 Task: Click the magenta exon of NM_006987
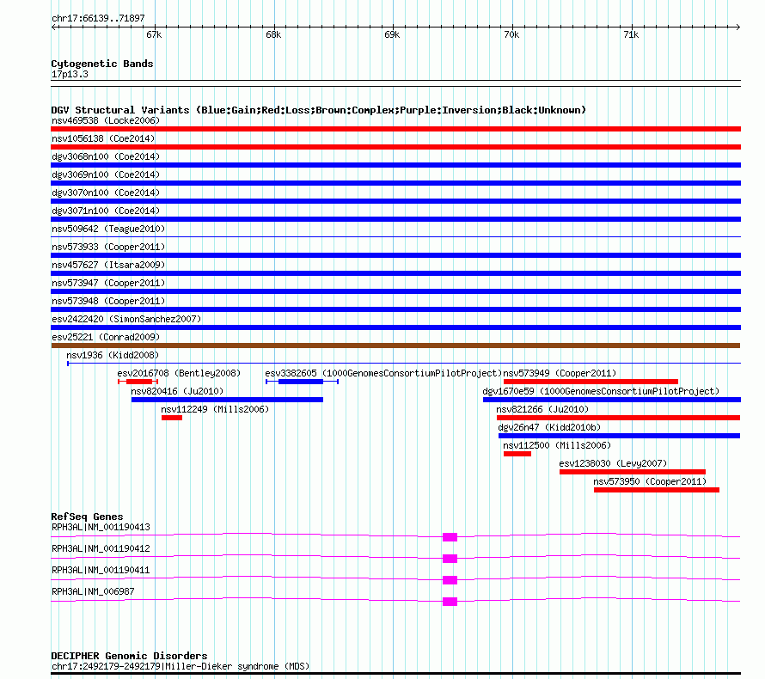tap(450, 602)
